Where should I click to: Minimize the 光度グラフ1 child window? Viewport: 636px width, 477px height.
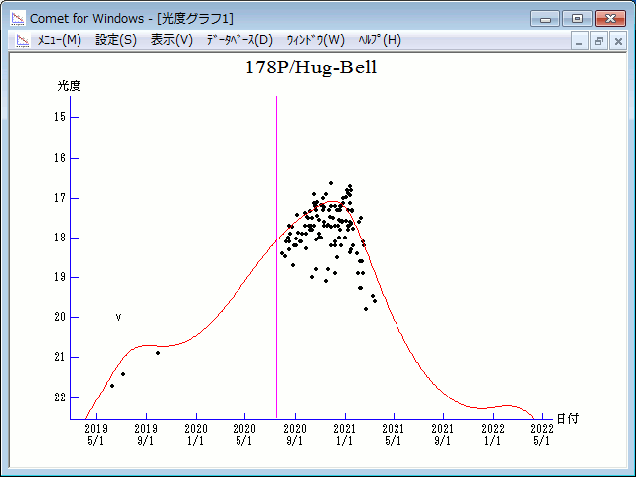(579, 41)
